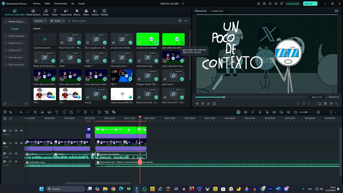
Task: Mute the Audio 2 track
Action: coord(16,162)
